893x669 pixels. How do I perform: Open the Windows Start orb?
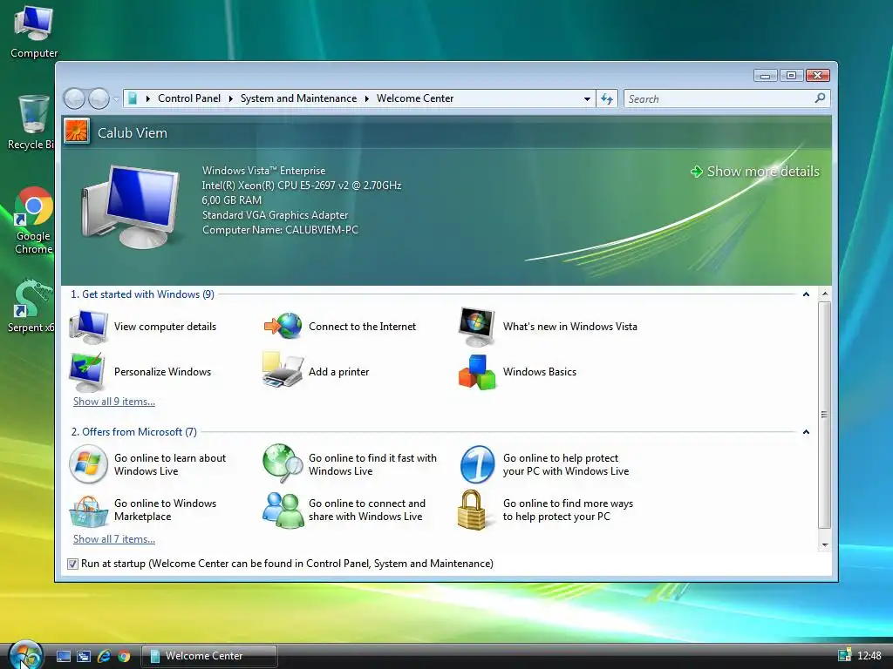[x=25, y=654]
